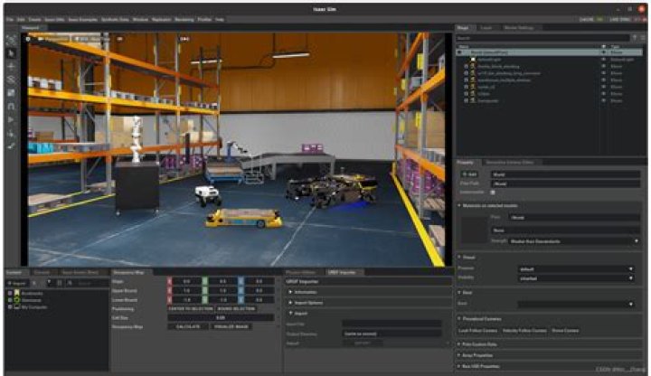Click the Stage panel filter icon
Viewport: 651px width, 376px height.
pos(635,38)
